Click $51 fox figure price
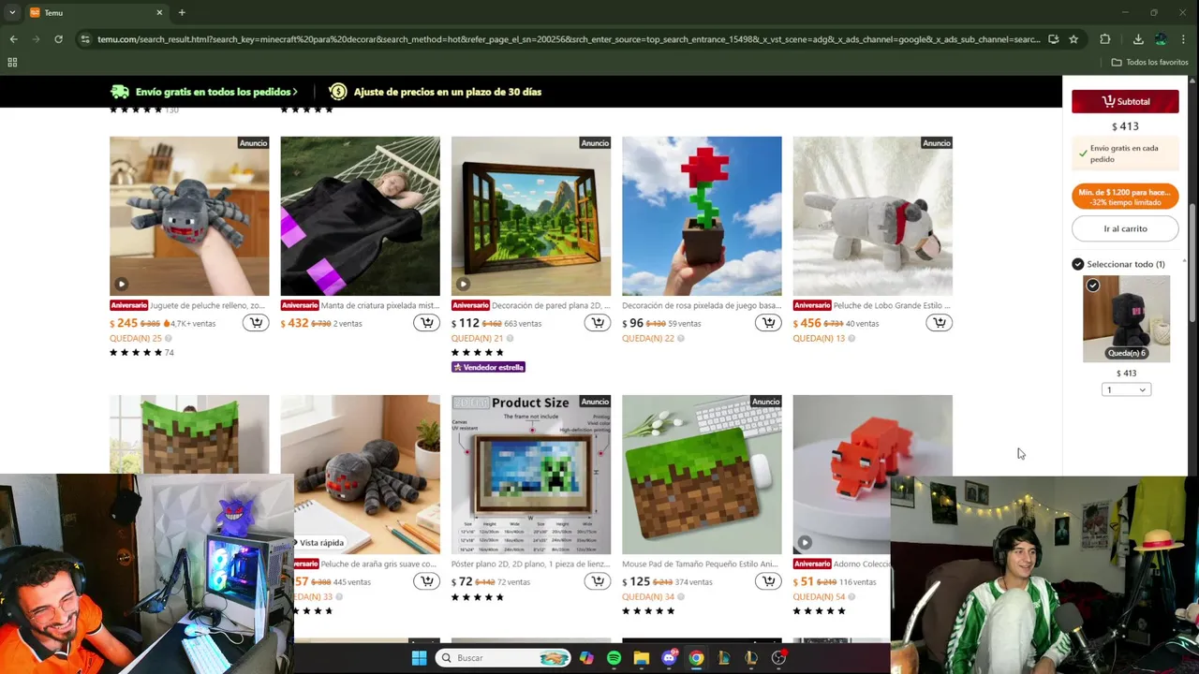The width and height of the screenshot is (1199, 674). (804, 581)
